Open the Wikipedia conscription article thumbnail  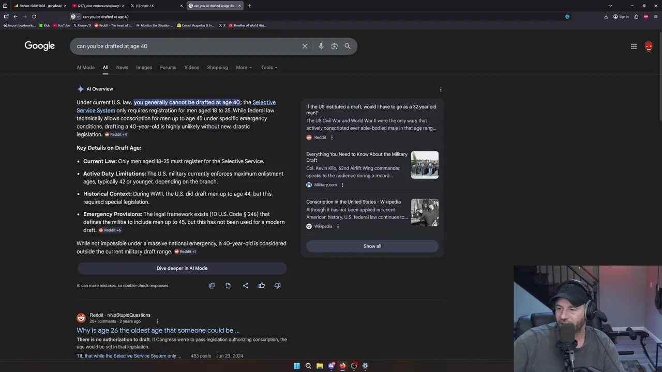click(425, 212)
